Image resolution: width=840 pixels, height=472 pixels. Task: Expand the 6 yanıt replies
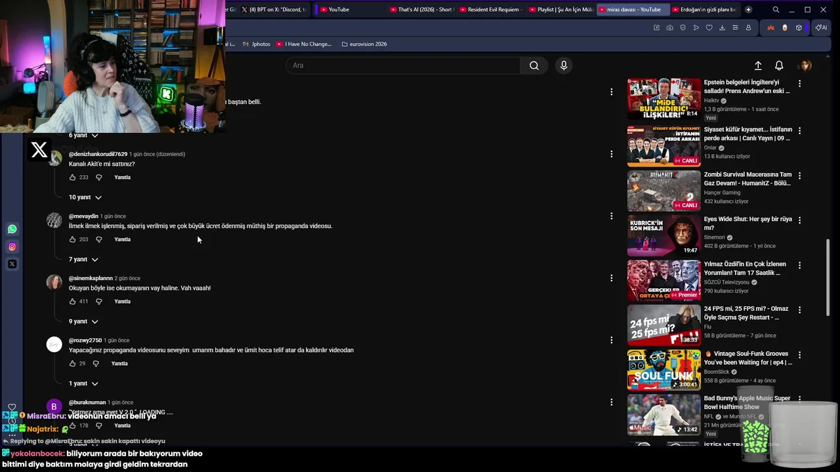pyautogui.click(x=83, y=136)
